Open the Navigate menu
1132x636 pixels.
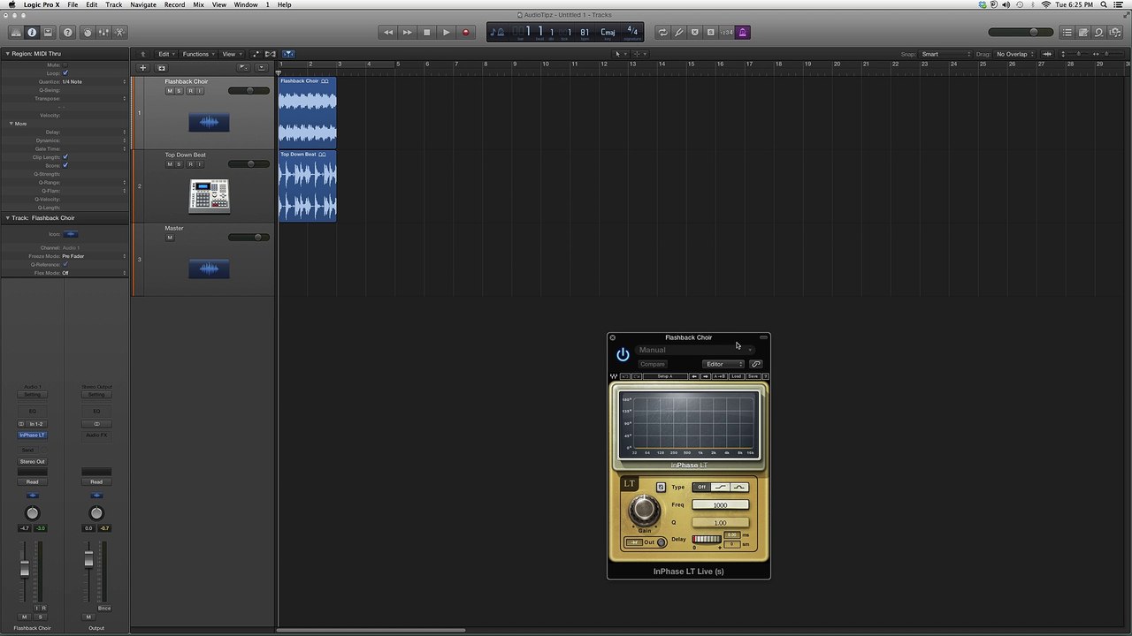coord(143,4)
